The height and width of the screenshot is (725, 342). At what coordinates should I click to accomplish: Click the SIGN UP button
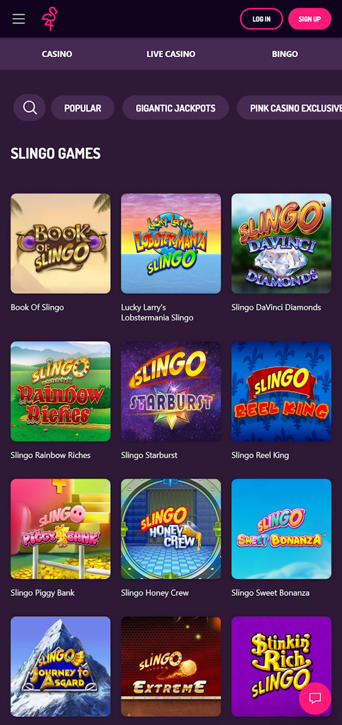pos(310,19)
